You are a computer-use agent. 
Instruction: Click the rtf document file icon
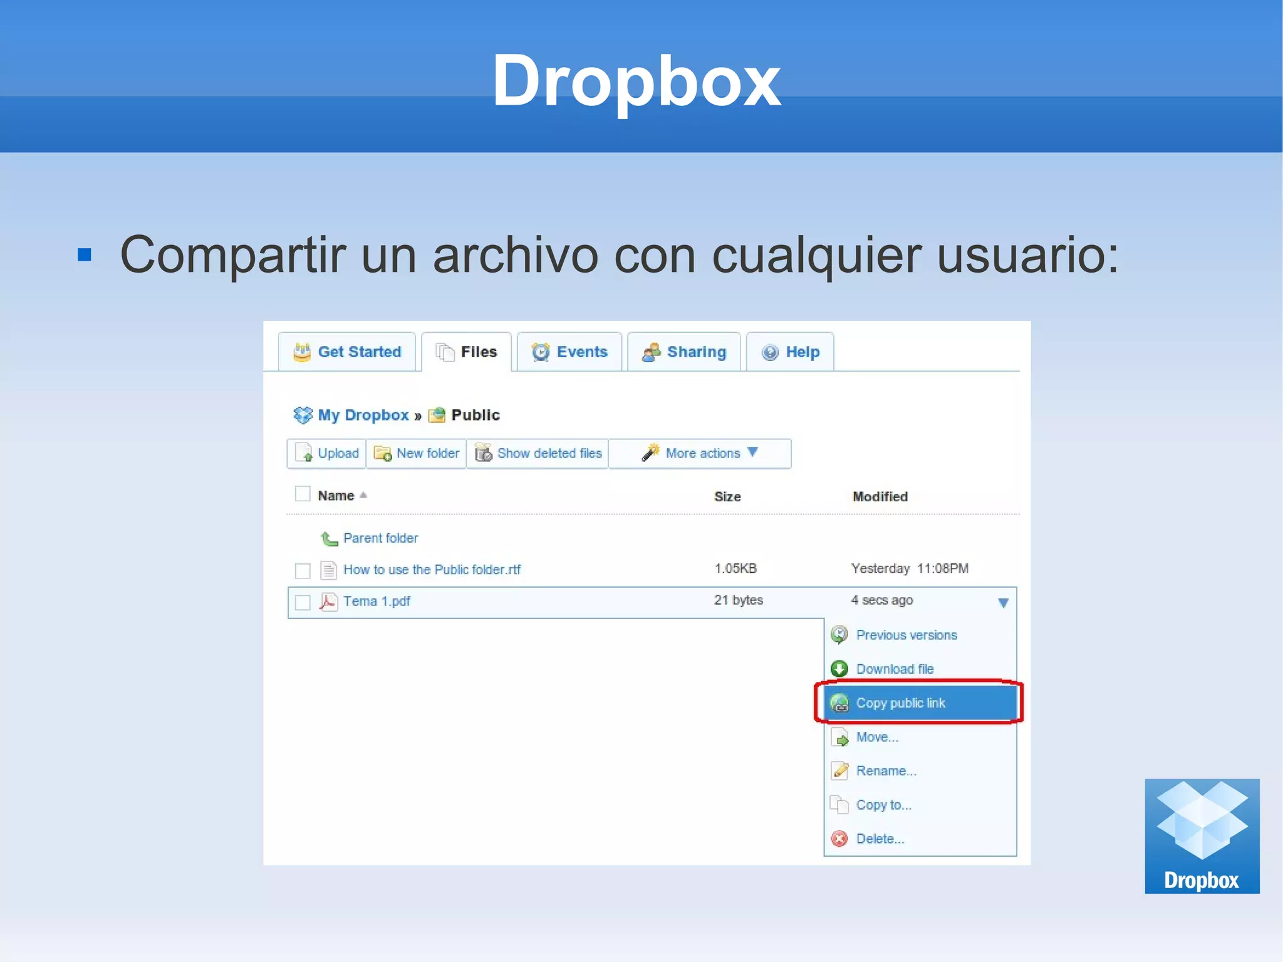coord(328,570)
